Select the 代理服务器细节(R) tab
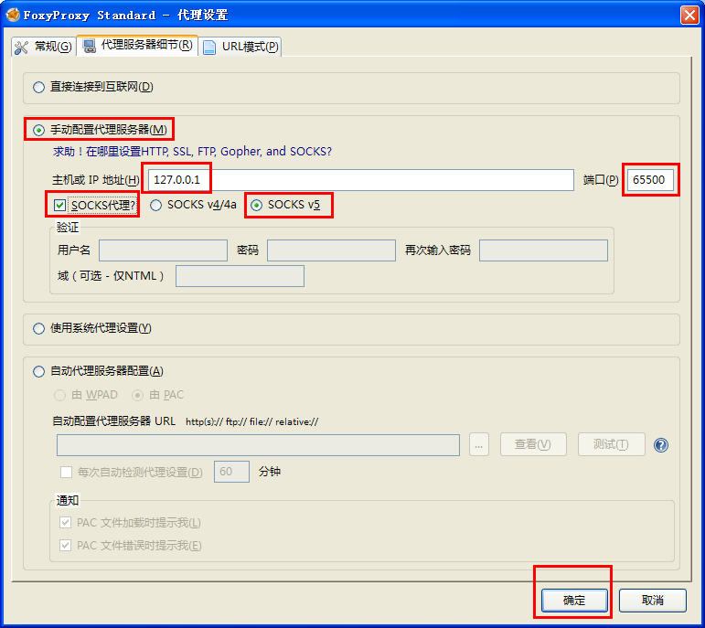 137,46
